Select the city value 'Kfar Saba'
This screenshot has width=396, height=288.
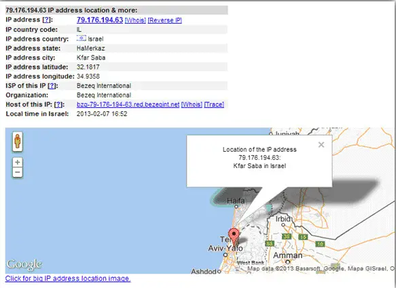pyautogui.click(x=91, y=58)
